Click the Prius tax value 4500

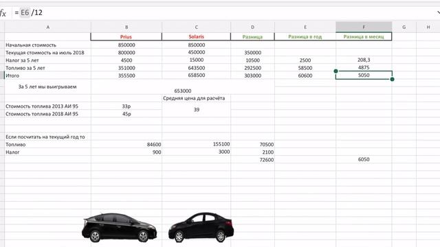(126, 60)
